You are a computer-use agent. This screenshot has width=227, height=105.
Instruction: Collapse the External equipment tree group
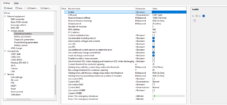[x=5, y=16]
